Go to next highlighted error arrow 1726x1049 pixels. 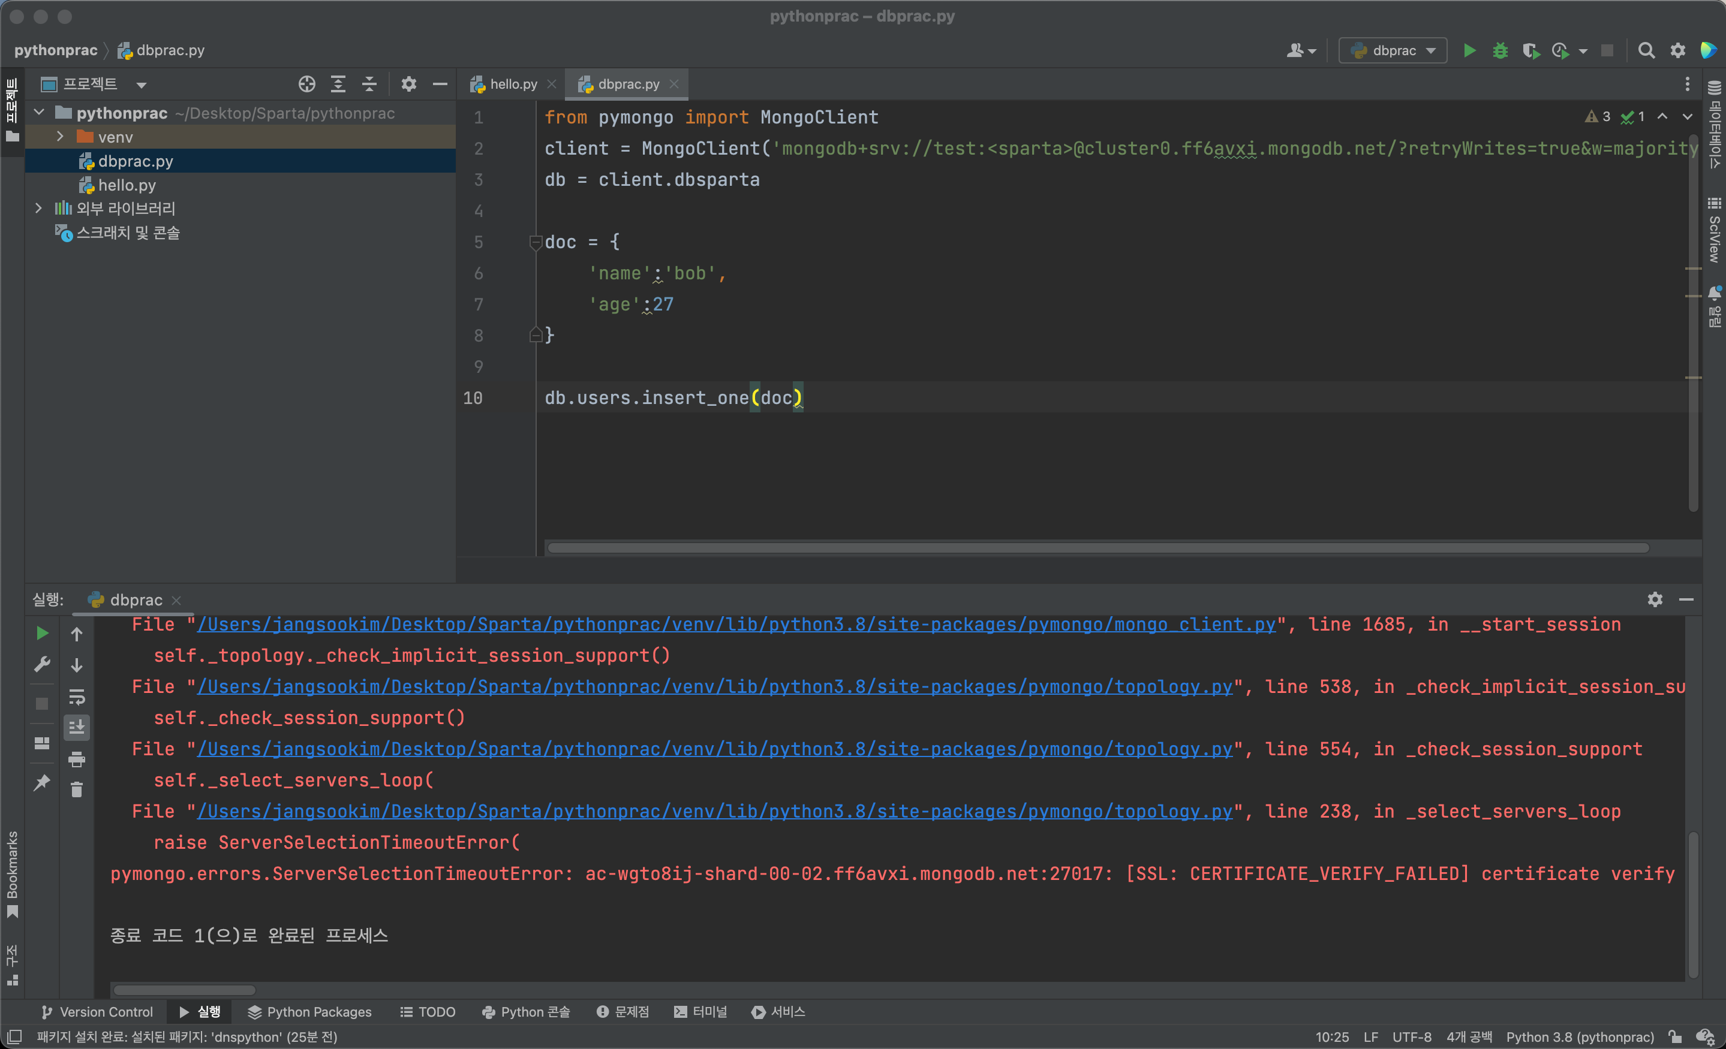[1688, 116]
